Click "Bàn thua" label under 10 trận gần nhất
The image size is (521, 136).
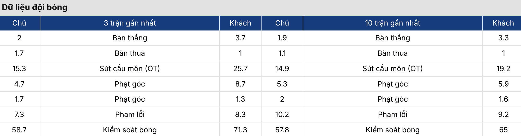[392, 53]
